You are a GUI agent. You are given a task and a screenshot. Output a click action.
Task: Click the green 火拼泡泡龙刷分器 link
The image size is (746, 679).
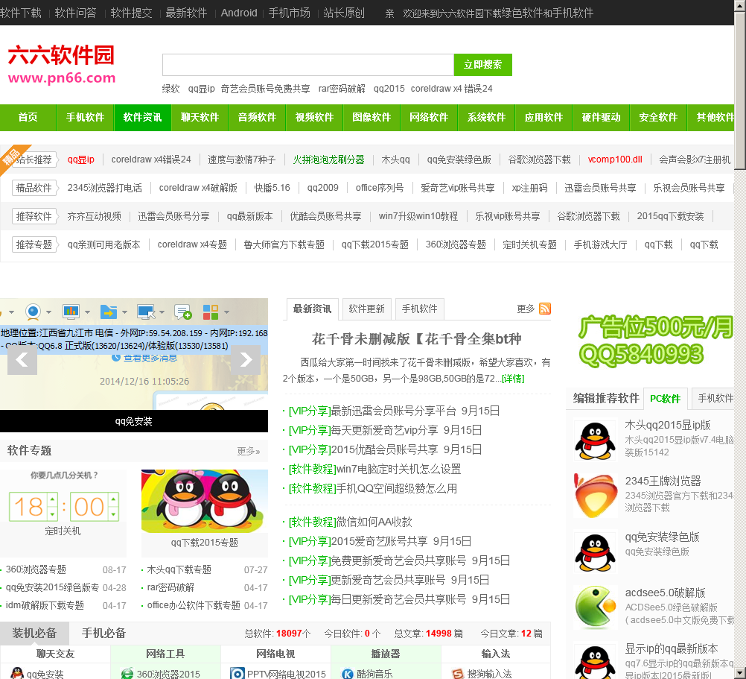coord(329,160)
